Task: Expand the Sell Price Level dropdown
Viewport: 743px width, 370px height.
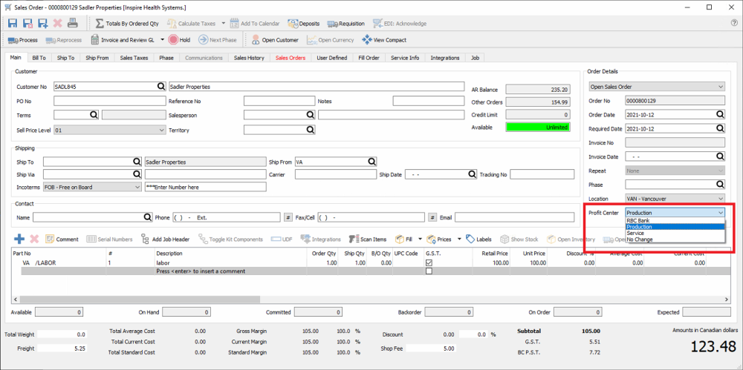Action: [161, 130]
